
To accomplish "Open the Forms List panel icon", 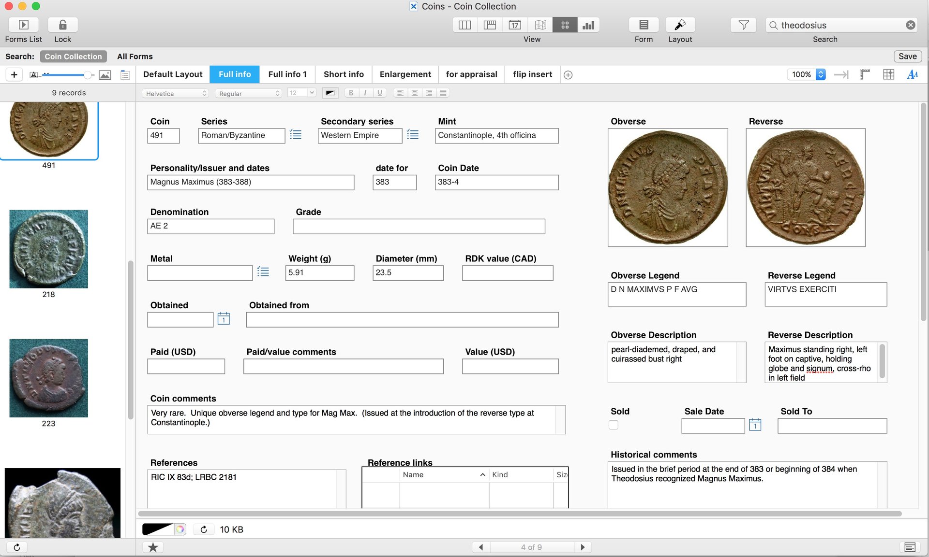I will tap(23, 25).
